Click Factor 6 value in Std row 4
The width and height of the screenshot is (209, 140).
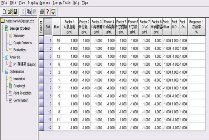(133, 64)
